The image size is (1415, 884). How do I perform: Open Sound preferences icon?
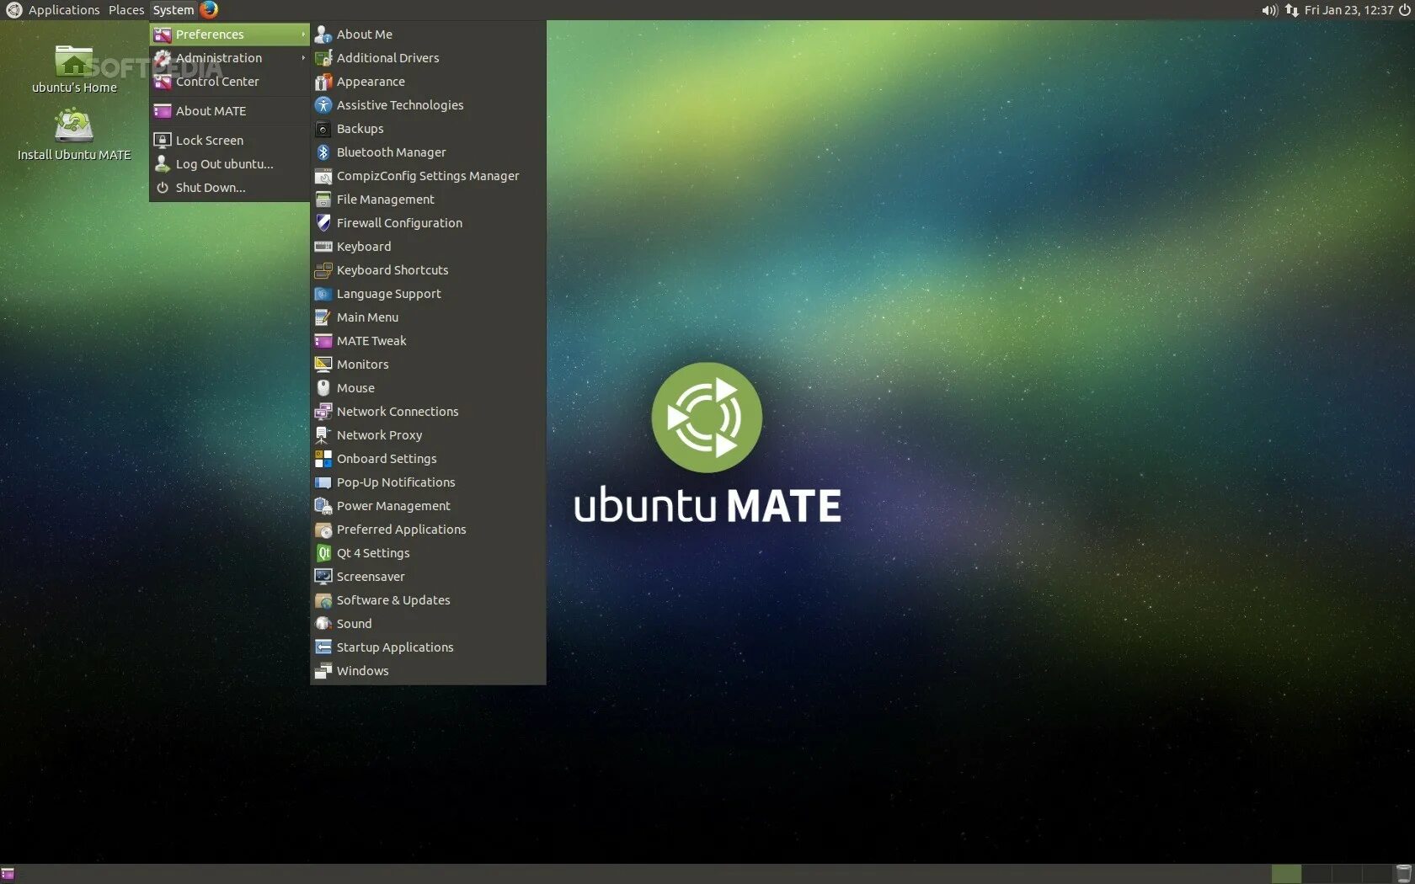tap(323, 624)
